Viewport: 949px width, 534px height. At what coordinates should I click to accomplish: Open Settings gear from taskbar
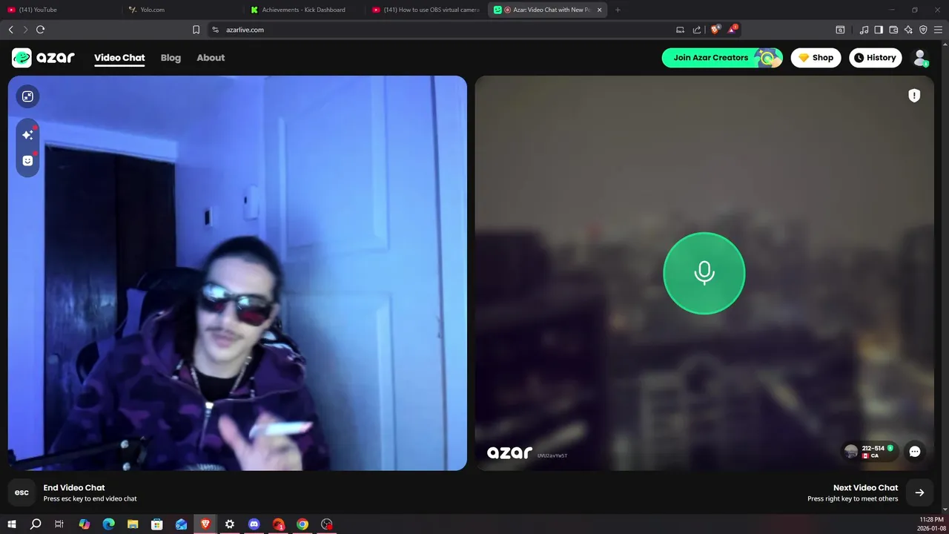point(230,524)
